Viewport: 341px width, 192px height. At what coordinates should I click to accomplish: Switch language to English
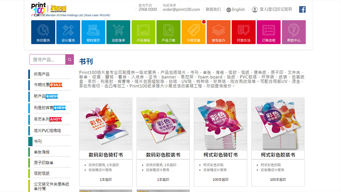click(236, 10)
